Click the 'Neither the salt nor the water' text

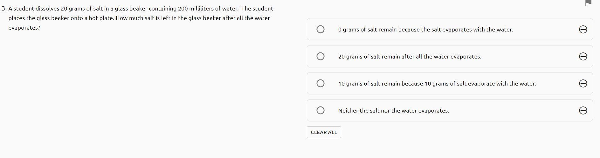tap(377, 111)
